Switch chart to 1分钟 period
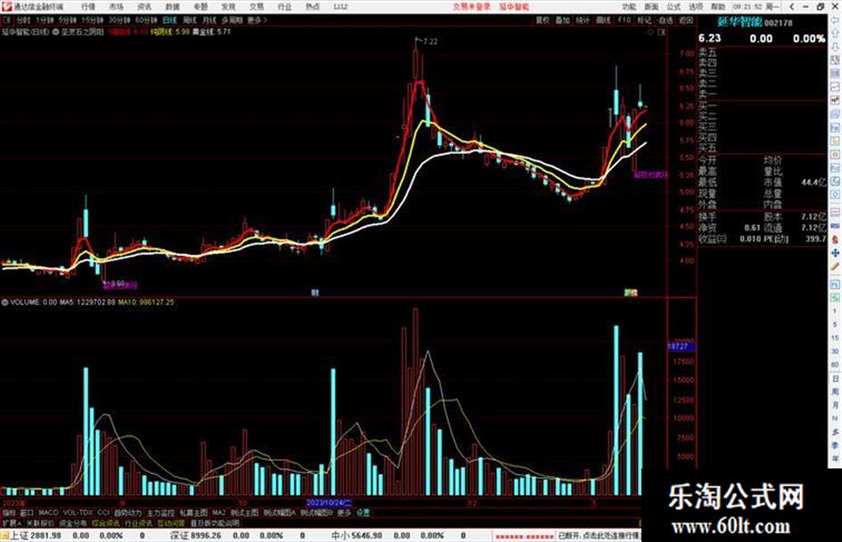The width and height of the screenshot is (842, 542). coord(45,20)
